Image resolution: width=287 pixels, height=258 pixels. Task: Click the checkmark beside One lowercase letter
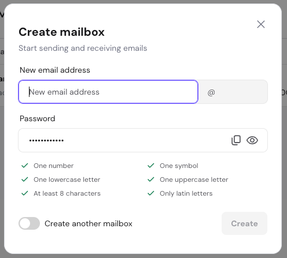(x=25, y=180)
